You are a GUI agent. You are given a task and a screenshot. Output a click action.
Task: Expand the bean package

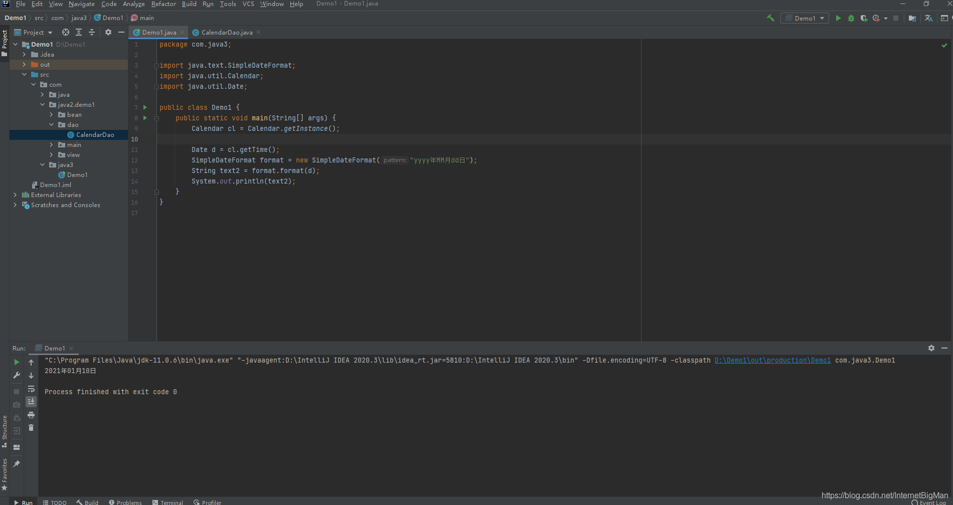pyautogui.click(x=52, y=114)
